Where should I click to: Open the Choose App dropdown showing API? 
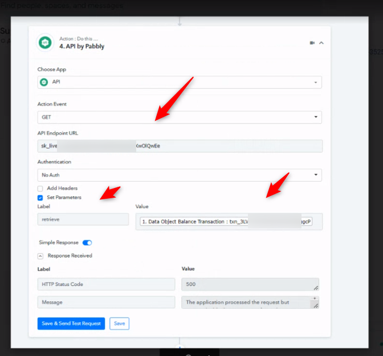(x=180, y=82)
